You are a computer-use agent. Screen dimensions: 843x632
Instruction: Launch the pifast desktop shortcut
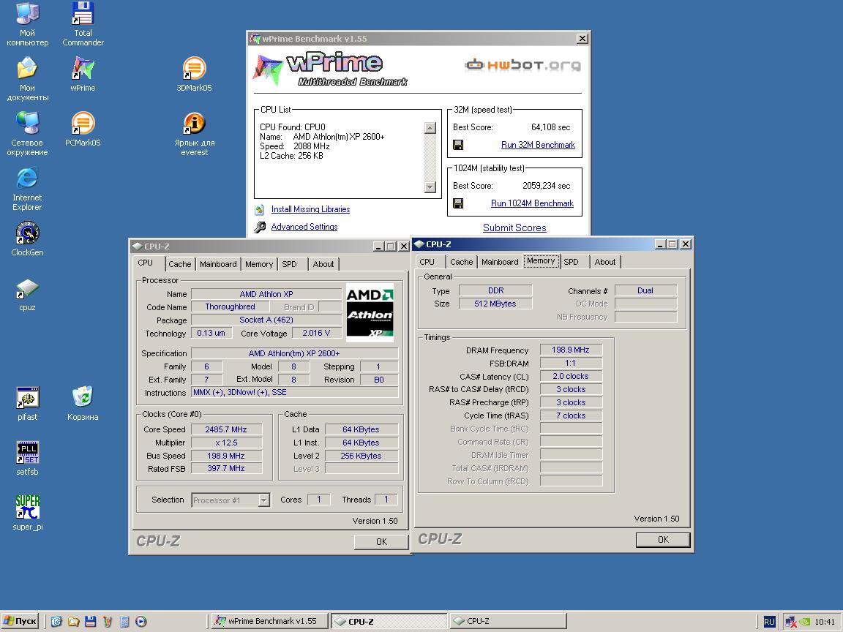[27, 404]
